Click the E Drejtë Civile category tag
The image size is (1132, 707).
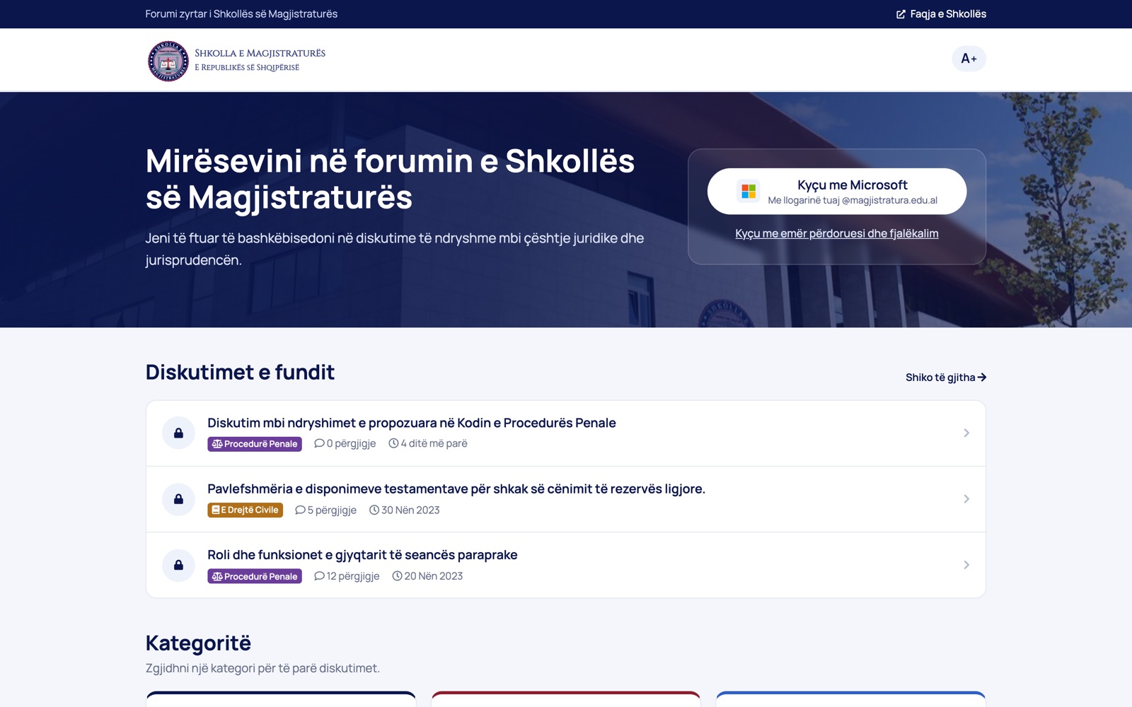(245, 510)
